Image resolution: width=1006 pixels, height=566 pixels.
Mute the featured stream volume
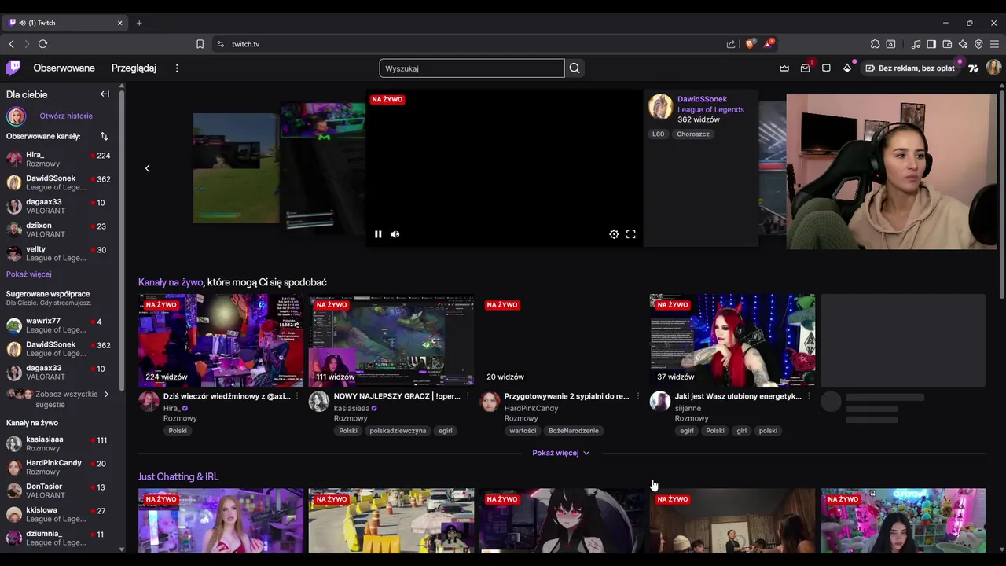[x=395, y=234]
